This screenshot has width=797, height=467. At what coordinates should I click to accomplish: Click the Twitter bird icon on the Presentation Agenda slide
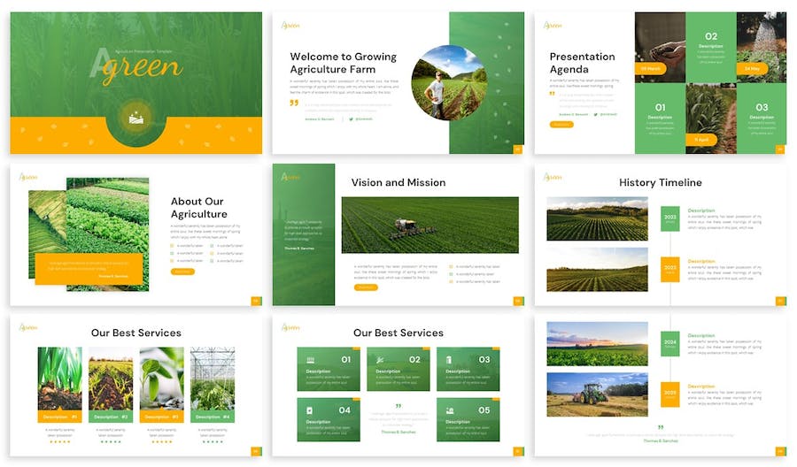[x=596, y=114]
